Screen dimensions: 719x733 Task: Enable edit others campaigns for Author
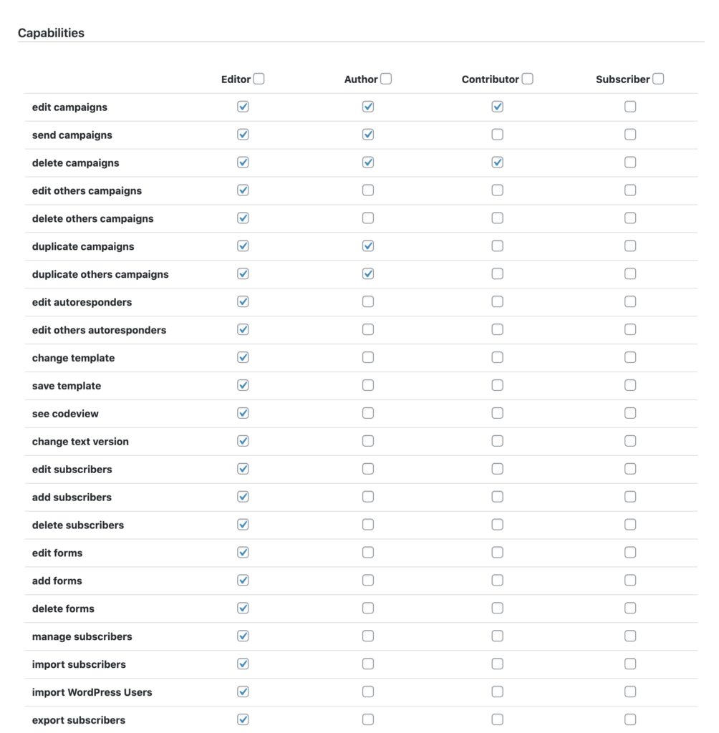pos(368,190)
